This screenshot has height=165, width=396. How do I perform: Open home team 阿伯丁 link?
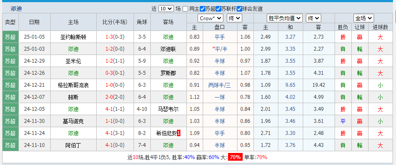tap(73, 145)
